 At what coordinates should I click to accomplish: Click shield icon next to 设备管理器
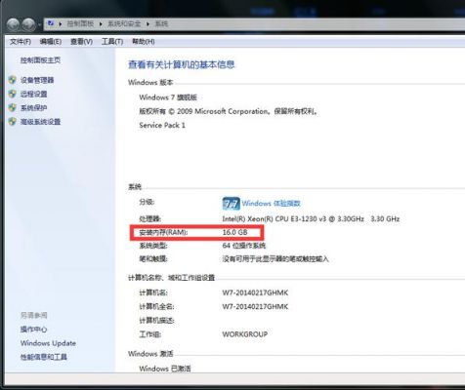pos(13,80)
